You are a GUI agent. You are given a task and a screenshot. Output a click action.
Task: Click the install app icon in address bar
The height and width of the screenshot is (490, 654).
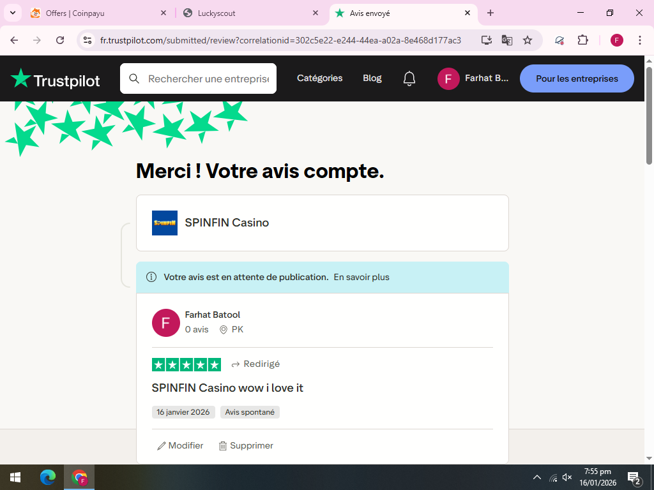pyautogui.click(x=486, y=40)
